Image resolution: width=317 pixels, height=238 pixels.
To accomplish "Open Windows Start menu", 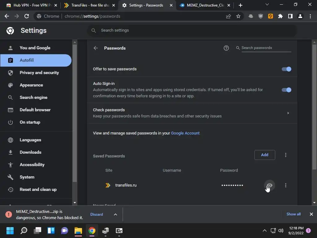I will tap(10, 231).
